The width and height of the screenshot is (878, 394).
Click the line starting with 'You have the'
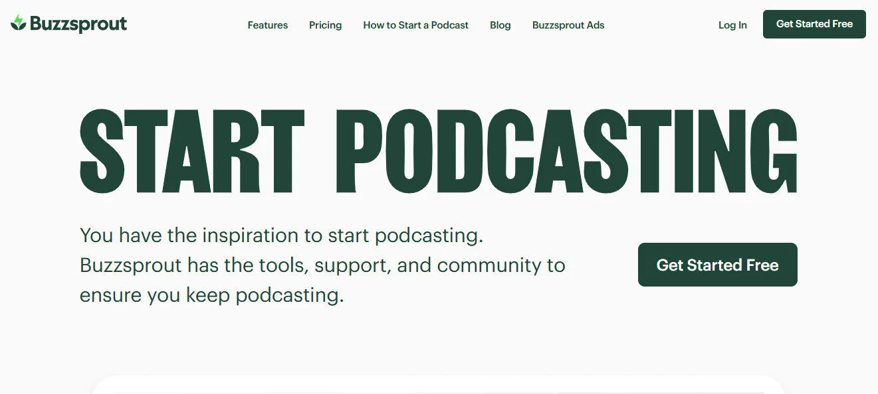[281, 235]
